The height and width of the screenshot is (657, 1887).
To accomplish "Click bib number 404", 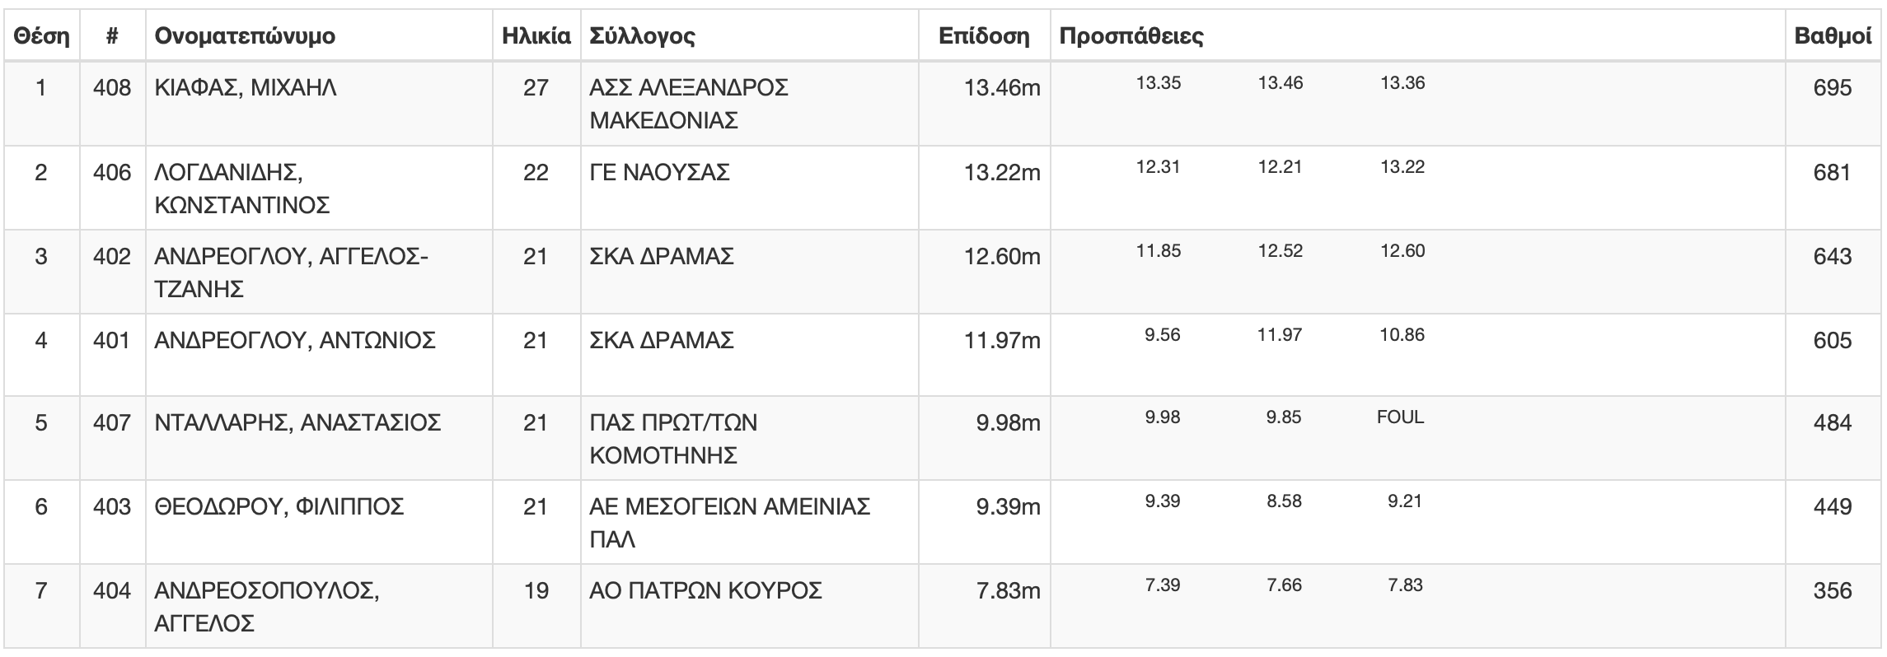I will pyautogui.click(x=112, y=590).
